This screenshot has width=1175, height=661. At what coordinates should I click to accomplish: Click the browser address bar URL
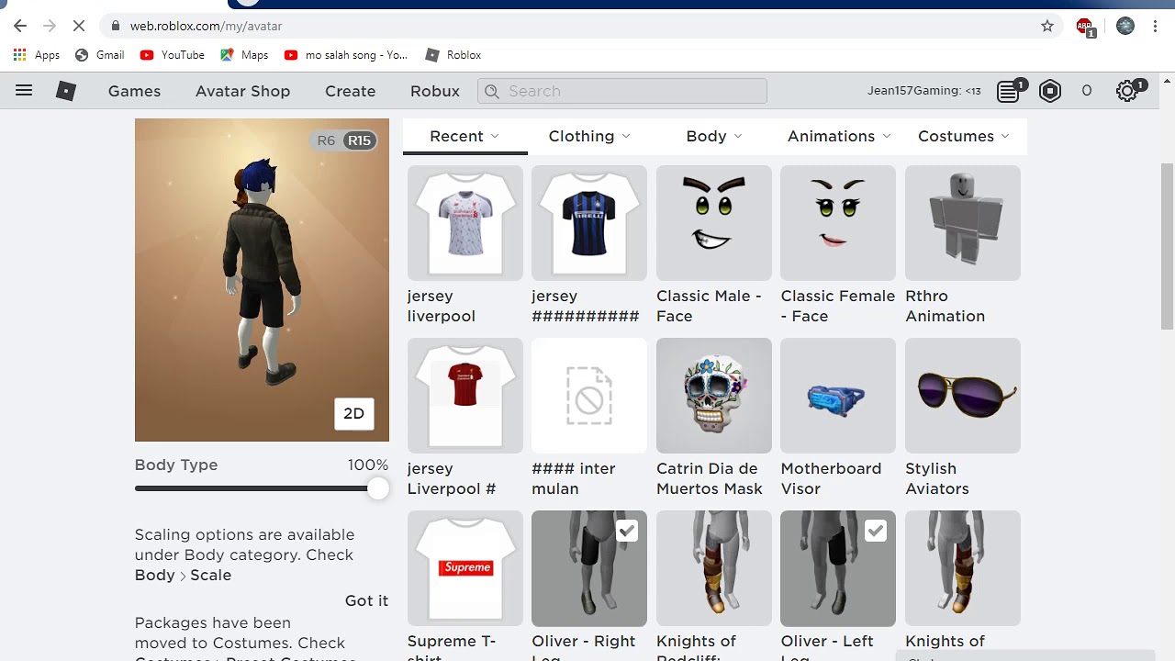(206, 26)
